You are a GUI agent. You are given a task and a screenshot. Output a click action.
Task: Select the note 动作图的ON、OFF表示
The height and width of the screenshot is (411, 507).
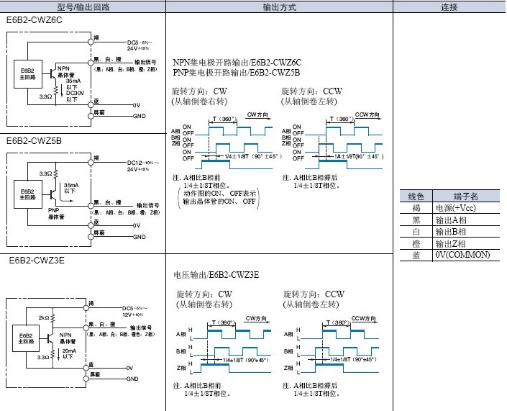219,193
